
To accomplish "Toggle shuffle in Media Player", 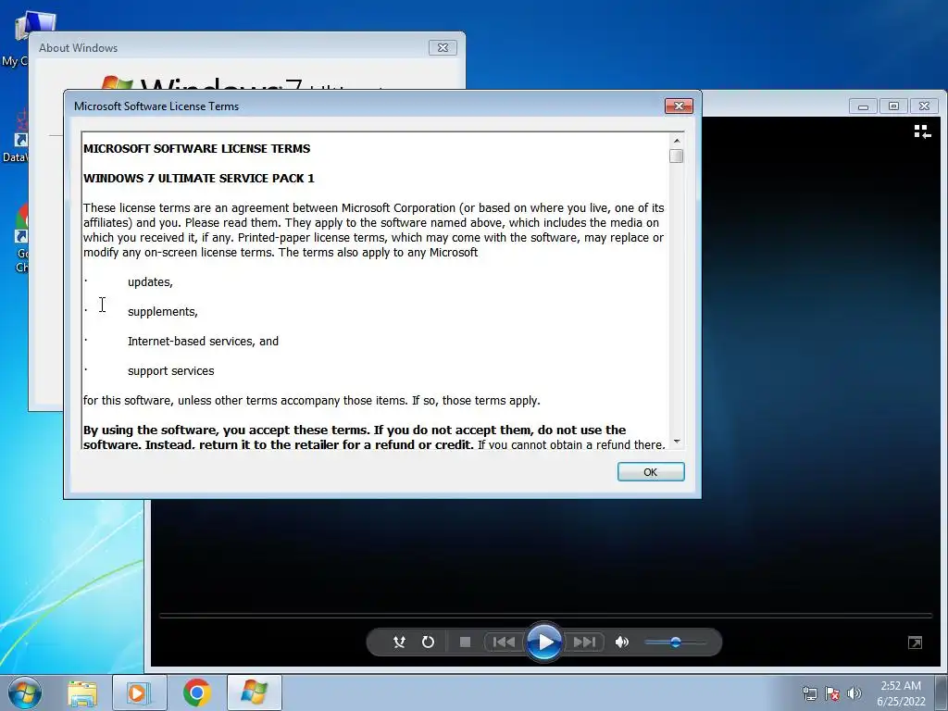I will (399, 642).
